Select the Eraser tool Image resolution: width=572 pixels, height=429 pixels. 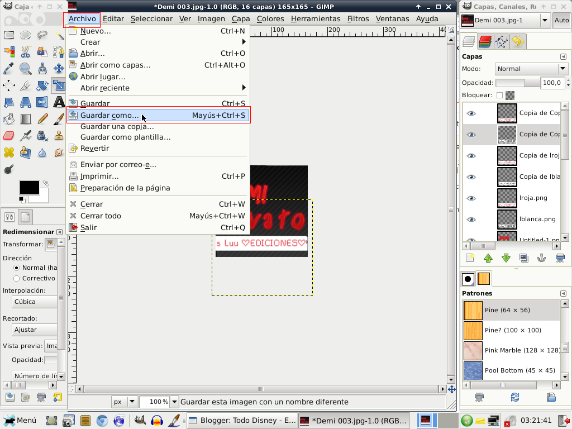click(x=9, y=136)
